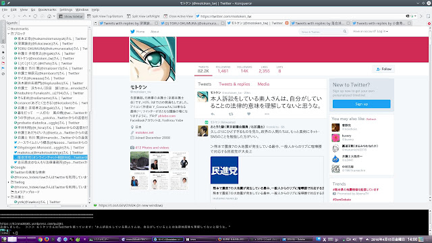Image resolution: width=432 pixels, height=243 pixels.
Task: Click the profile avatar image
Action: click(153, 59)
